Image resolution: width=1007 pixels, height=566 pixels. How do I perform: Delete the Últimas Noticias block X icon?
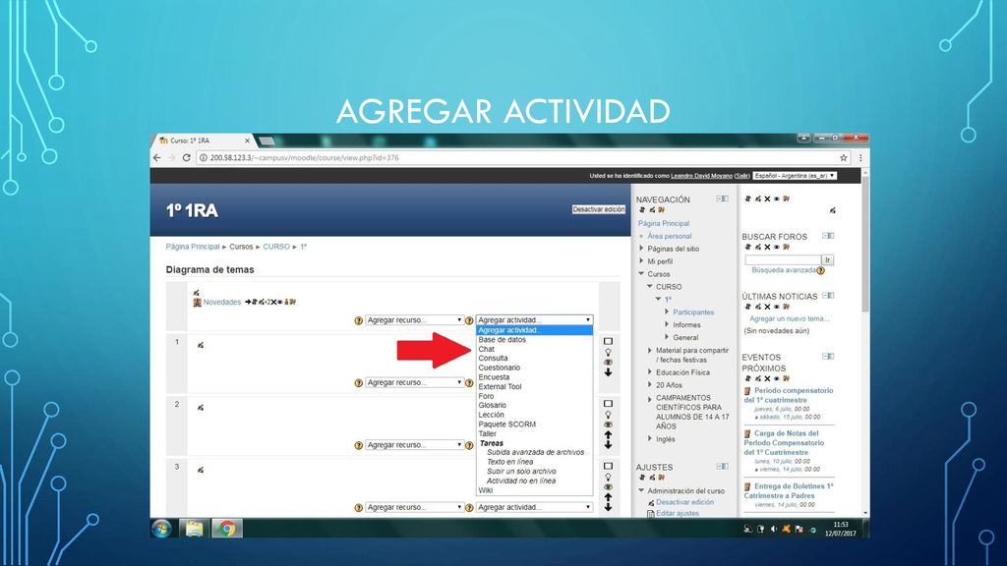[767, 307]
